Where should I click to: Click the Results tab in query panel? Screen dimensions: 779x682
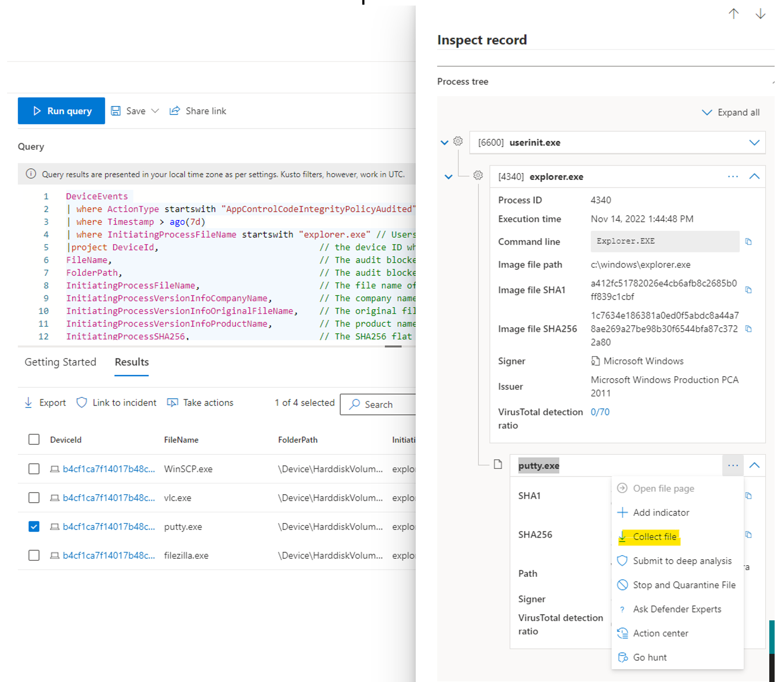130,362
